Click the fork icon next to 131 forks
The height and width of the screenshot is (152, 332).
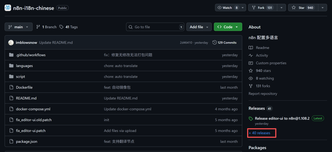(x=251, y=86)
